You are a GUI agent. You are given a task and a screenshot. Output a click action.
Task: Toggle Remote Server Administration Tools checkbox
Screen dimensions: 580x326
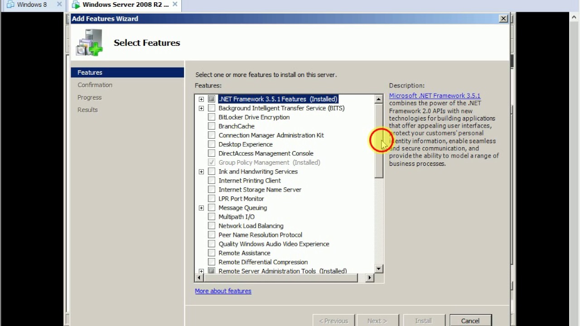(x=212, y=271)
